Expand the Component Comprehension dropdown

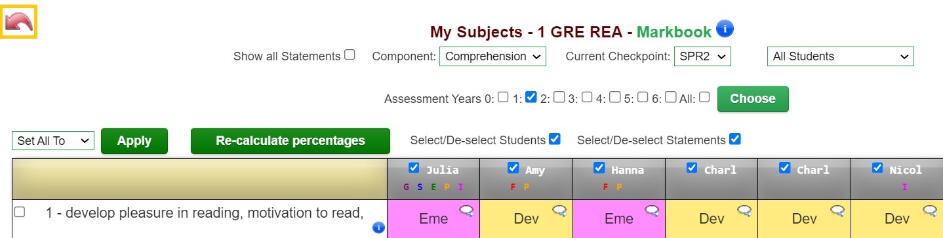(x=492, y=56)
